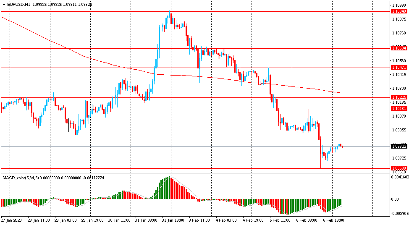Open the chart menu triangle beside EURUSD,H1

point(4,5)
